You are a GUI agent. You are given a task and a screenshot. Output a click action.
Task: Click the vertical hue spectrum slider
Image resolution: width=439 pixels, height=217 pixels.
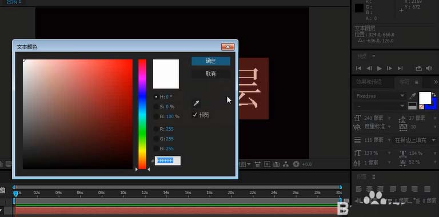(x=142, y=114)
